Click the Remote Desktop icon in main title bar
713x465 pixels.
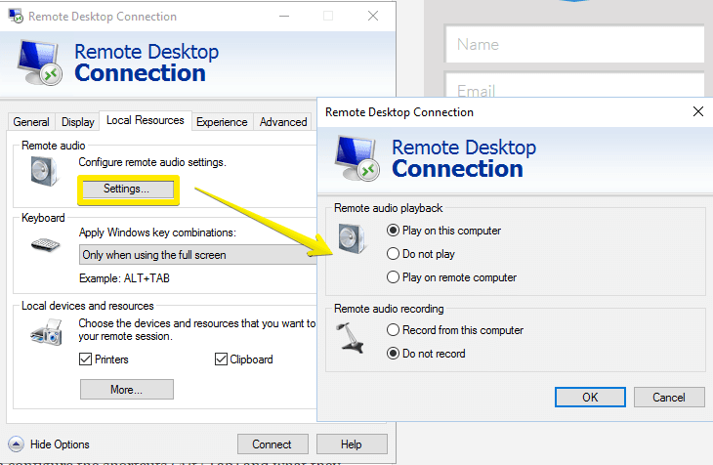point(16,16)
